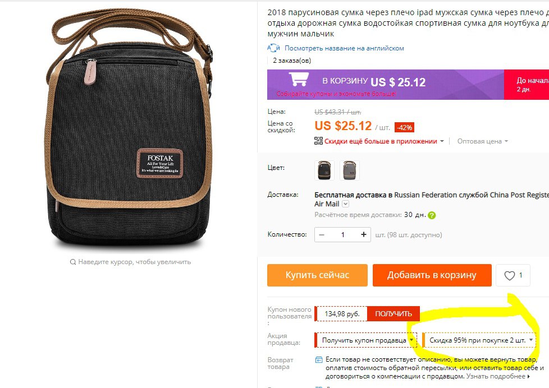Expand the Оптовая цена dropdown
549x388 pixels.
click(482, 141)
